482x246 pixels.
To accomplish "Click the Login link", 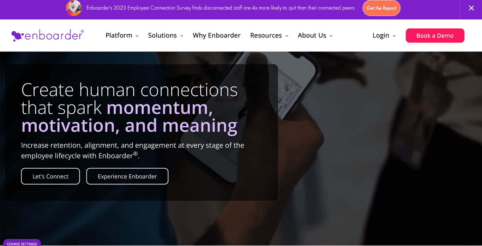I will pyautogui.click(x=381, y=35).
